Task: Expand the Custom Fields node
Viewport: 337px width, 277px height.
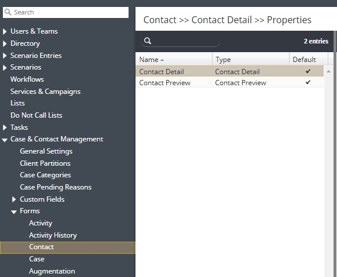Action: (14, 199)
